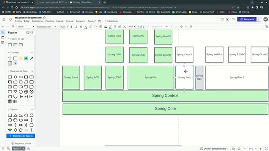269x151 pixels.
Task: Open the text color picker
Action: pyautogui.click(x=86, y=27)
